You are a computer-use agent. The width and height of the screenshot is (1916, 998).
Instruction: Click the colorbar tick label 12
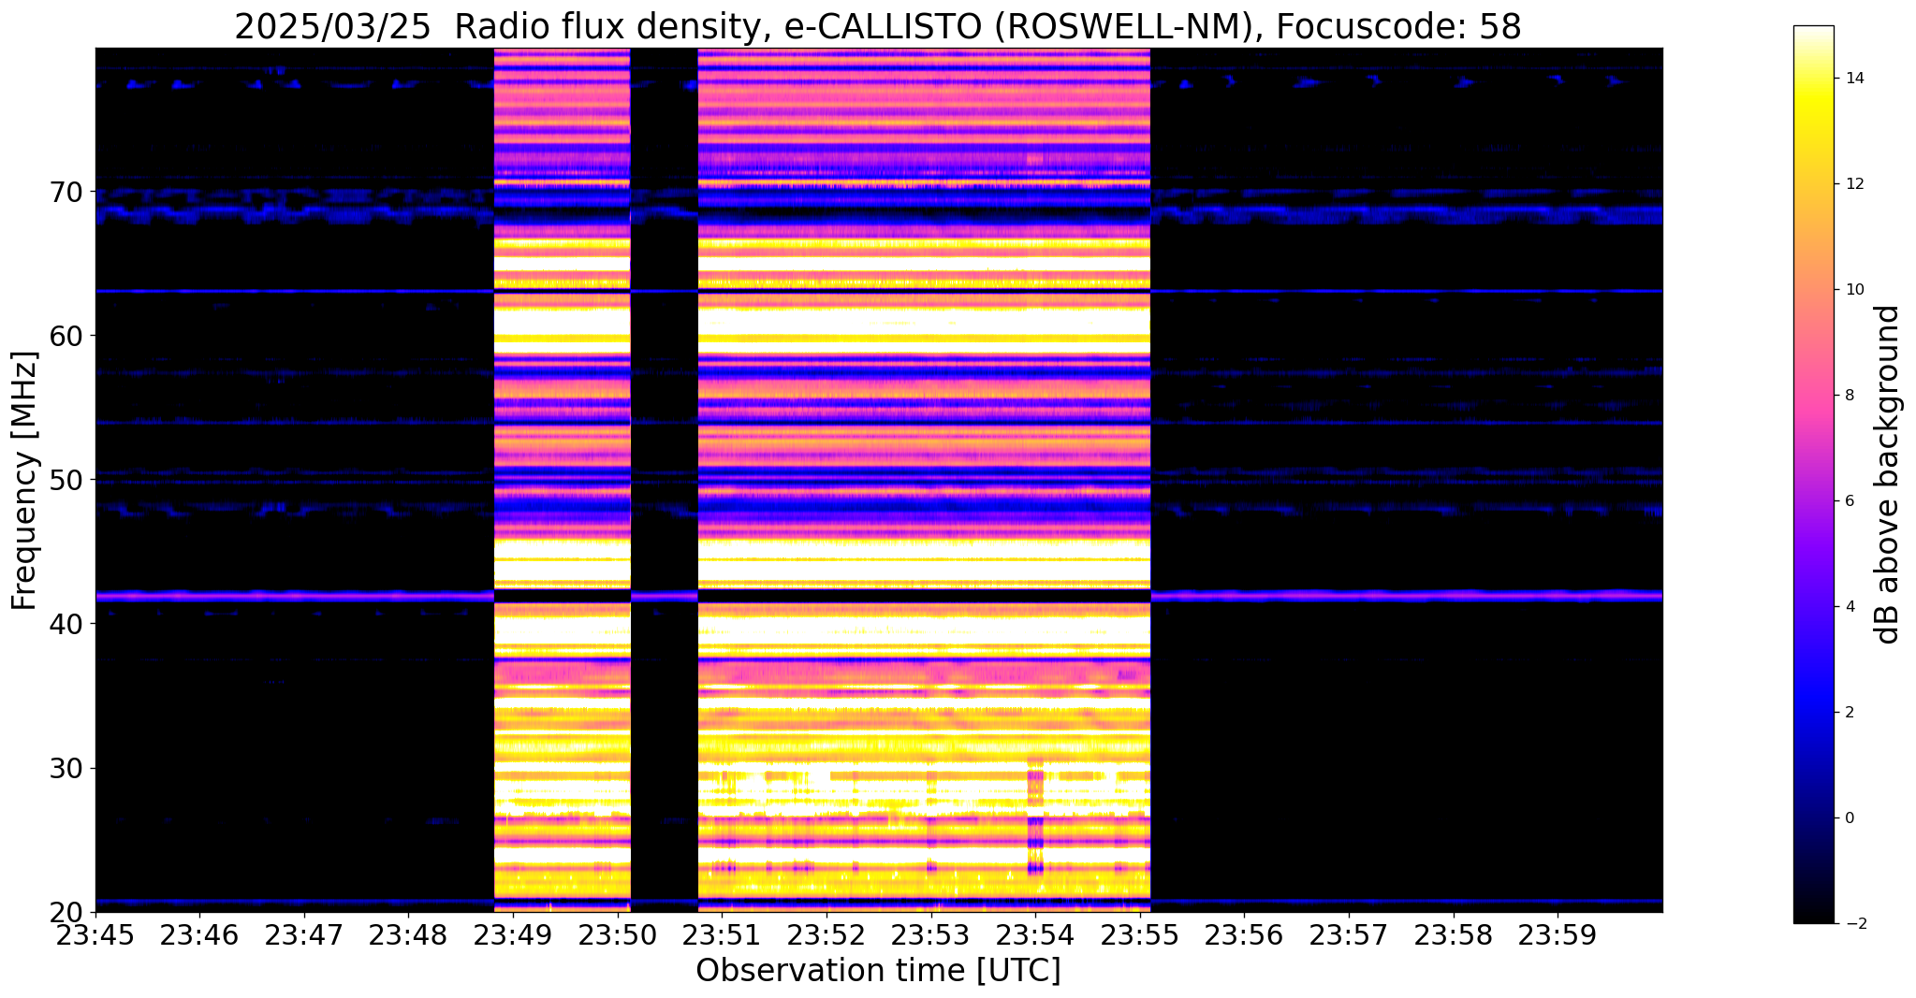click(x=1853, y=184)
